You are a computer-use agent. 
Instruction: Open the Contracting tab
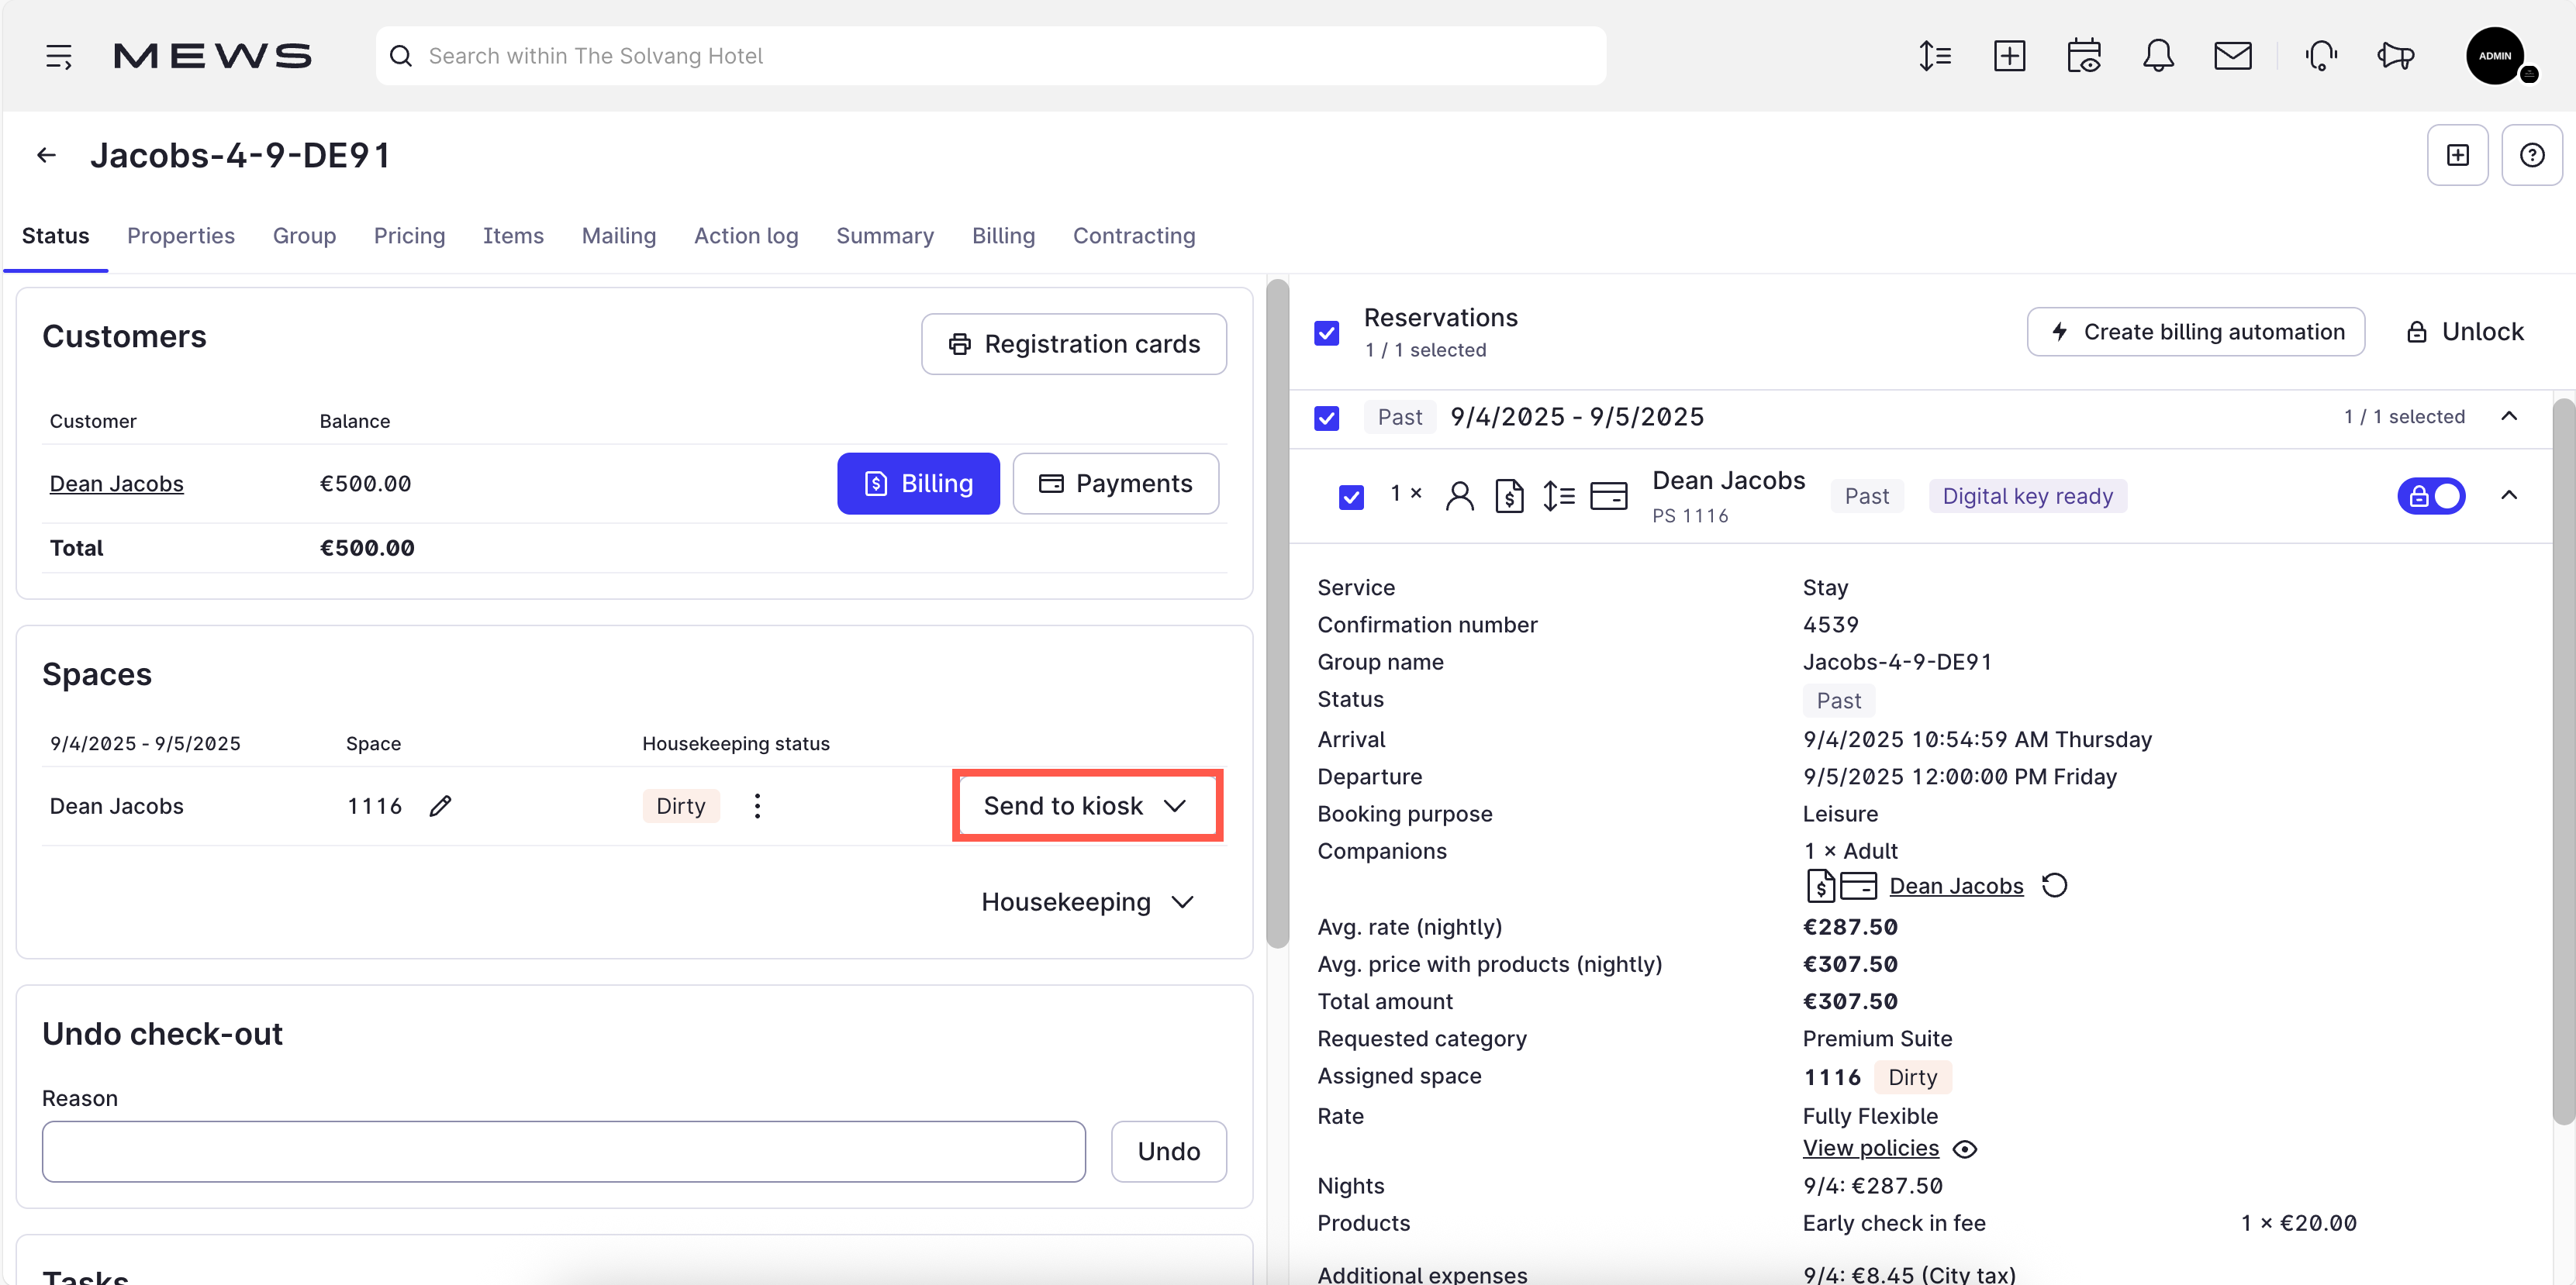[1134, 236]
